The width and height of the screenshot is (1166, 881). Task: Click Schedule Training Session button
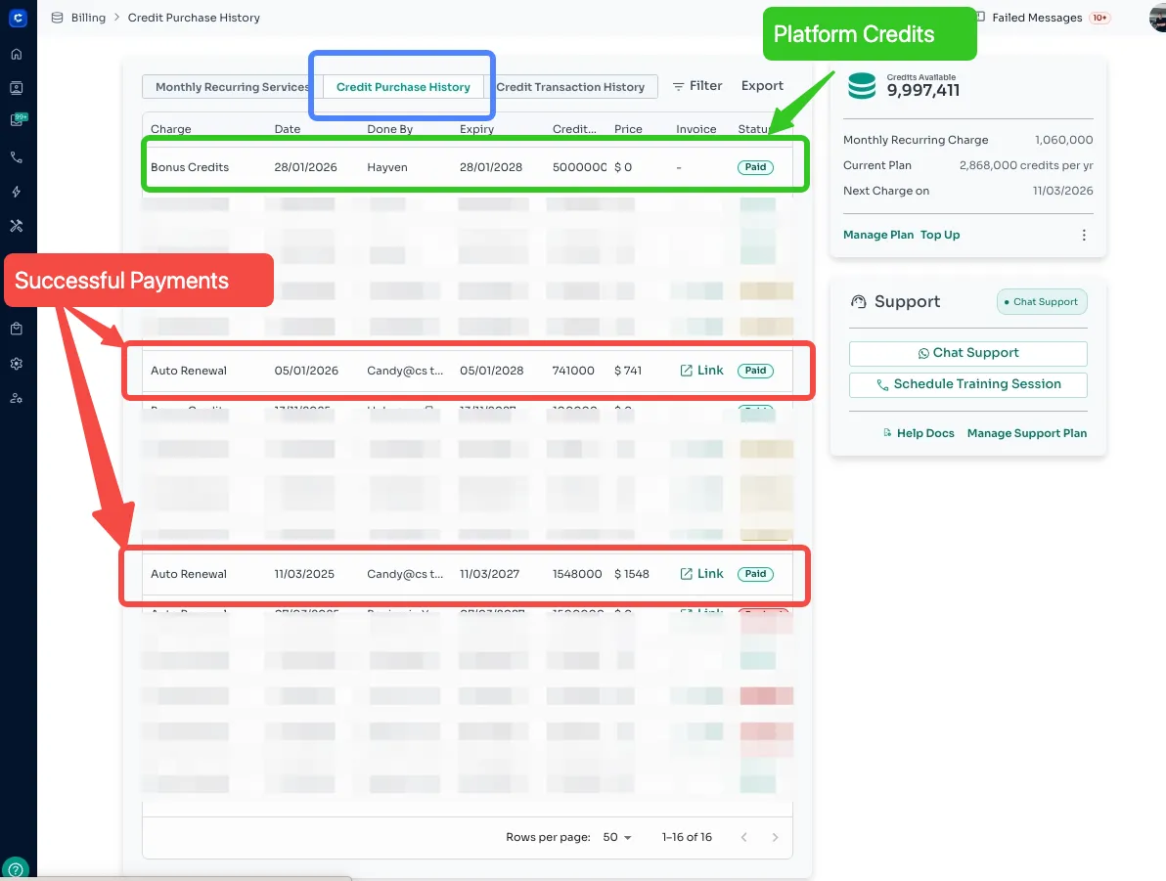tap(967, 384)
